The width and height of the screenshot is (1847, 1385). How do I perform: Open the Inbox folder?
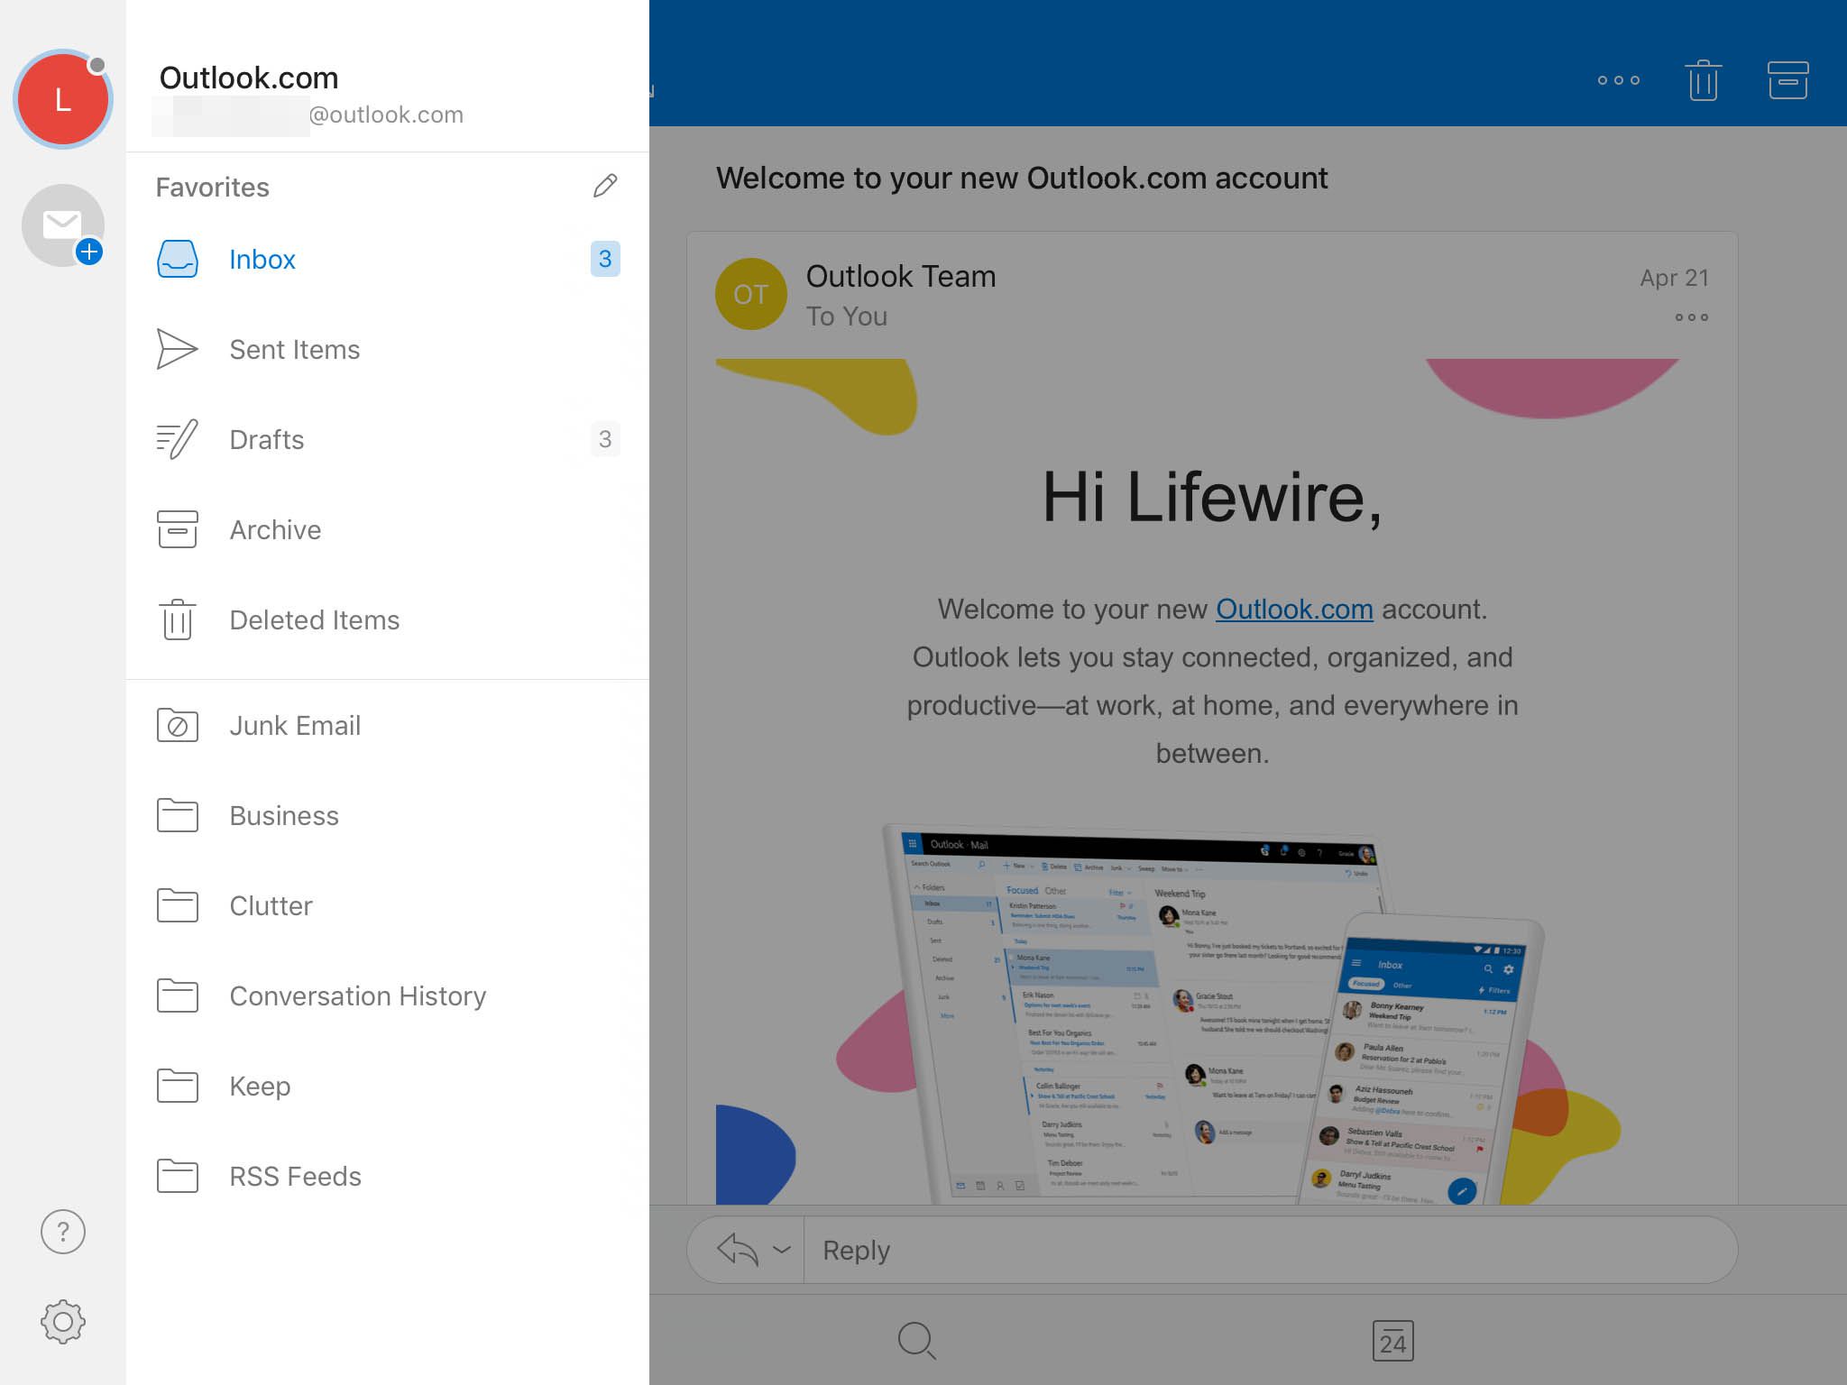click(388, 259)
